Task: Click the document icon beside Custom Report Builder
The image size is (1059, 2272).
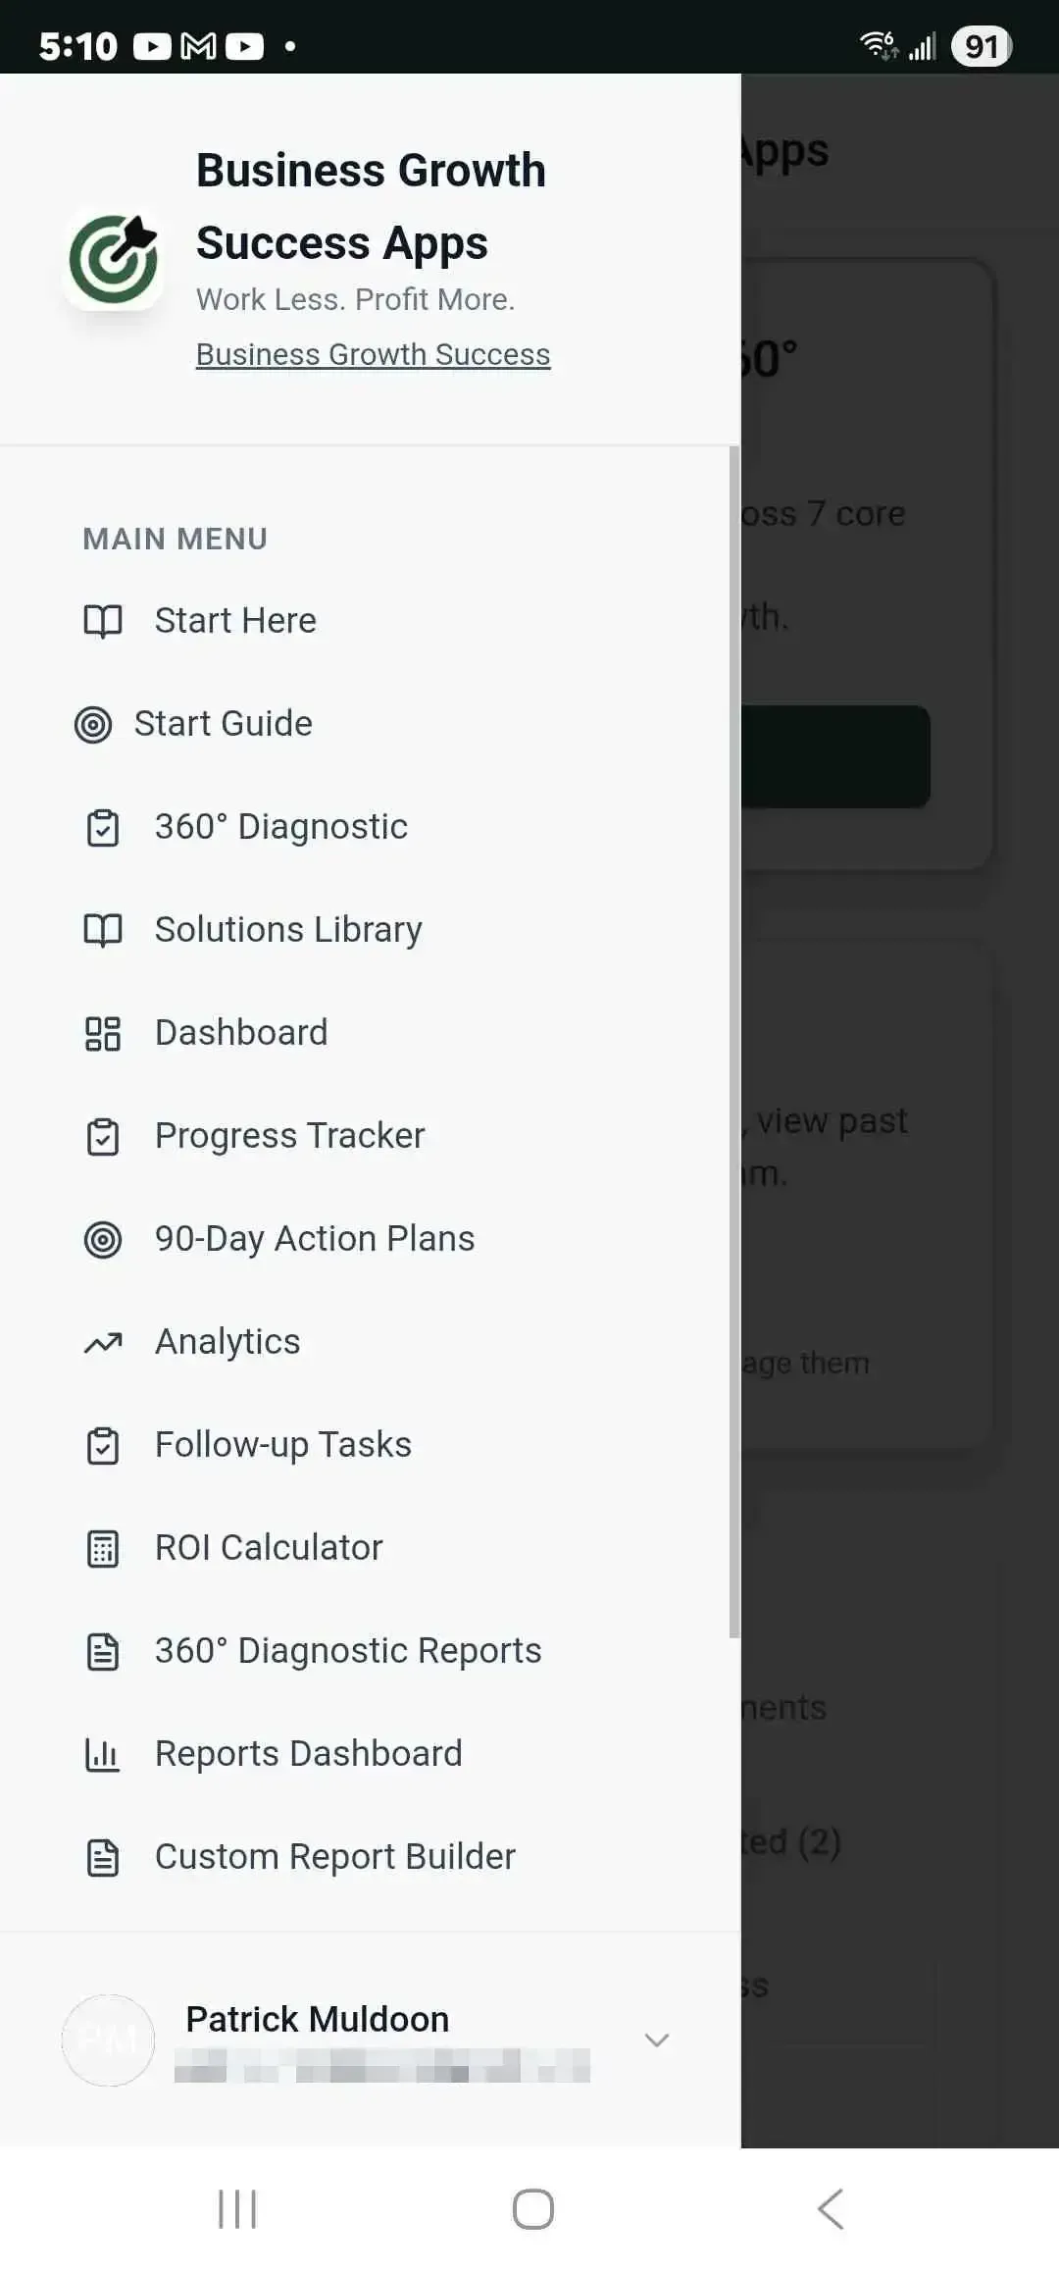Action: [103, 1857]
